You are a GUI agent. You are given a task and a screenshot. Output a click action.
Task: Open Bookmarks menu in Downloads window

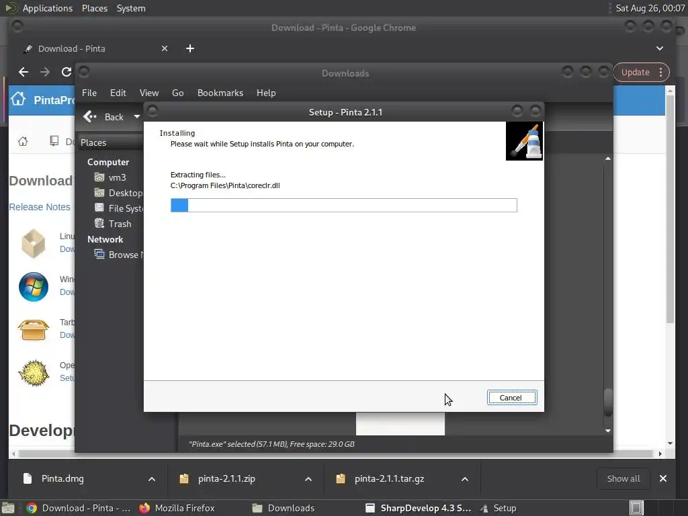(220, 93)
